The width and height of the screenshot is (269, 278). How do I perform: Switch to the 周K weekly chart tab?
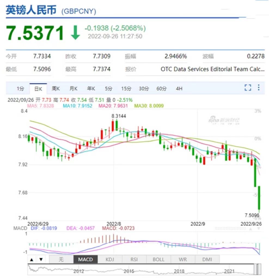(56, 89)
